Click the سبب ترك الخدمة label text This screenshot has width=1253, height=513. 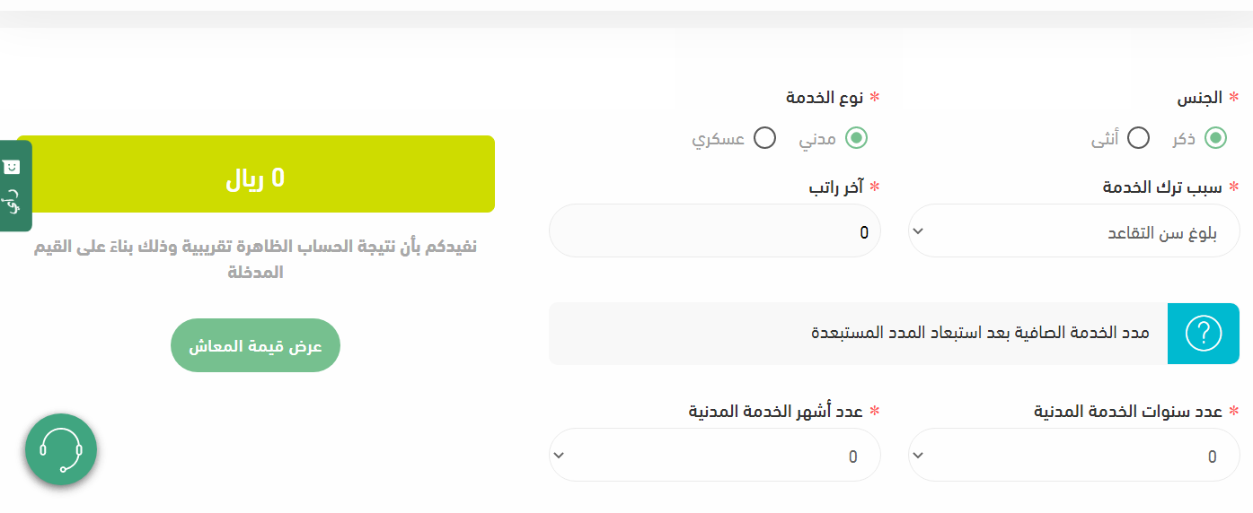(x=1161, y=187)
